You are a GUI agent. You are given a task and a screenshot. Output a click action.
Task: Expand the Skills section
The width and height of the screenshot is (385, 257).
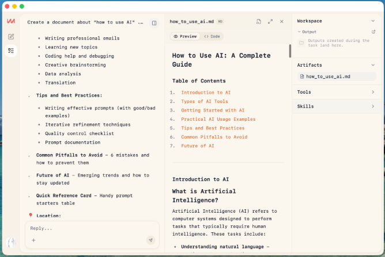(x=337, y=106)
